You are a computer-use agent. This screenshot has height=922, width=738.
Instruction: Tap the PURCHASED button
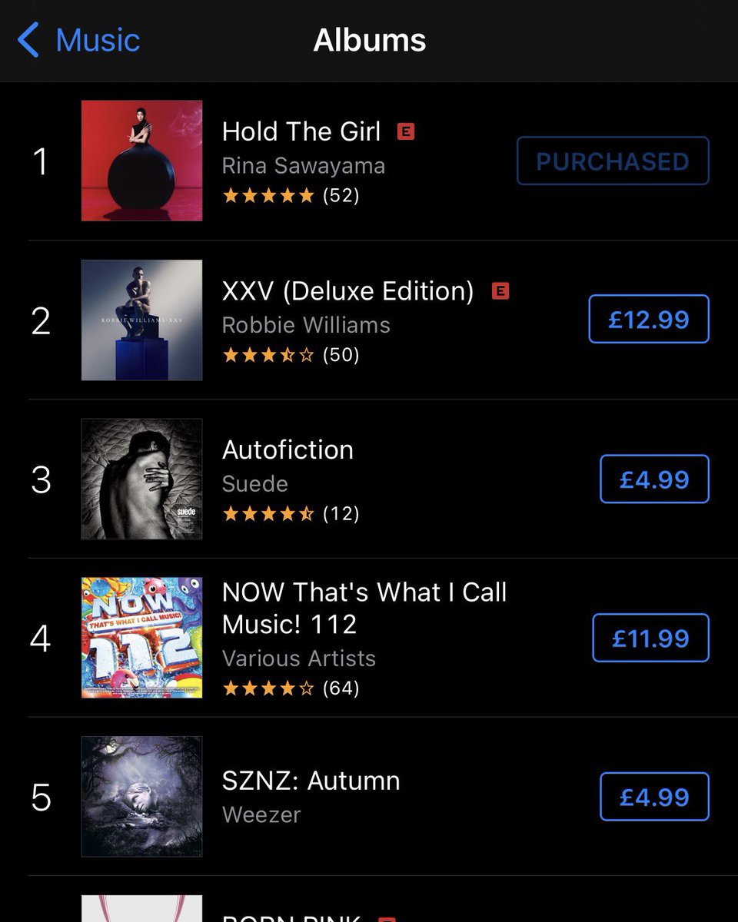pyautogui.click(x=613, y=161)
